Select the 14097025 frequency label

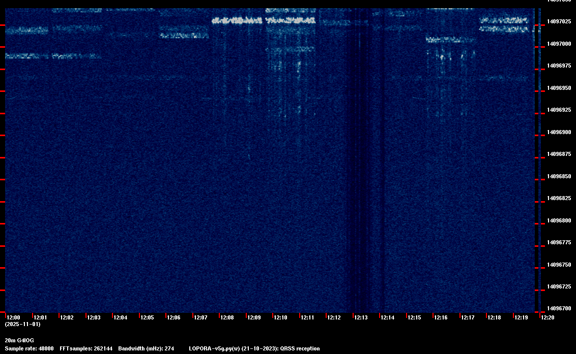559,22
